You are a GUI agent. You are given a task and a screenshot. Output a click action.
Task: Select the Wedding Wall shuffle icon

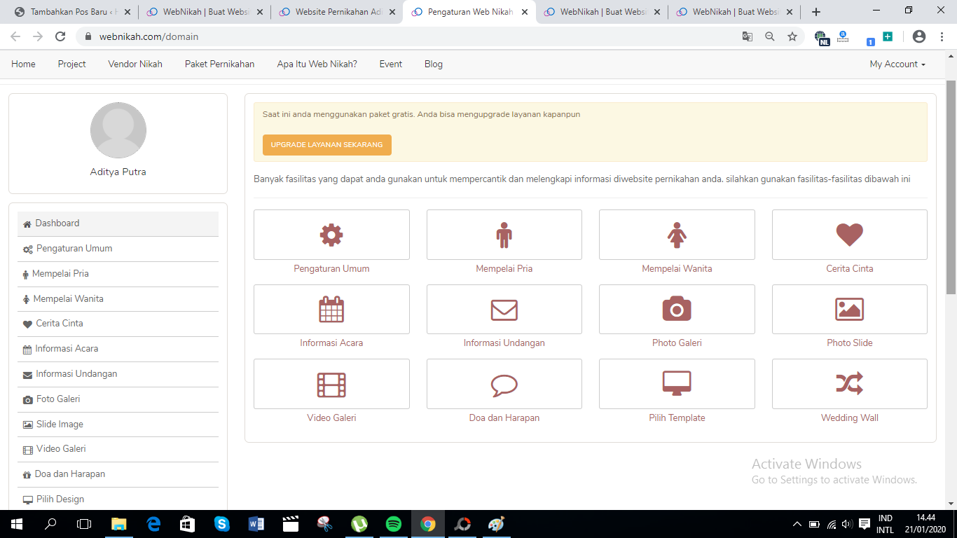(x=848, y=383)
